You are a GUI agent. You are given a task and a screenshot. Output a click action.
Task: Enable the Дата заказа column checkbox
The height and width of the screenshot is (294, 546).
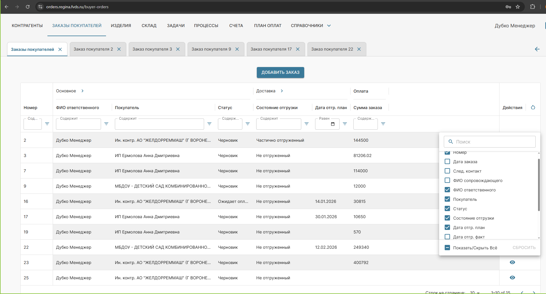(447, 162)
